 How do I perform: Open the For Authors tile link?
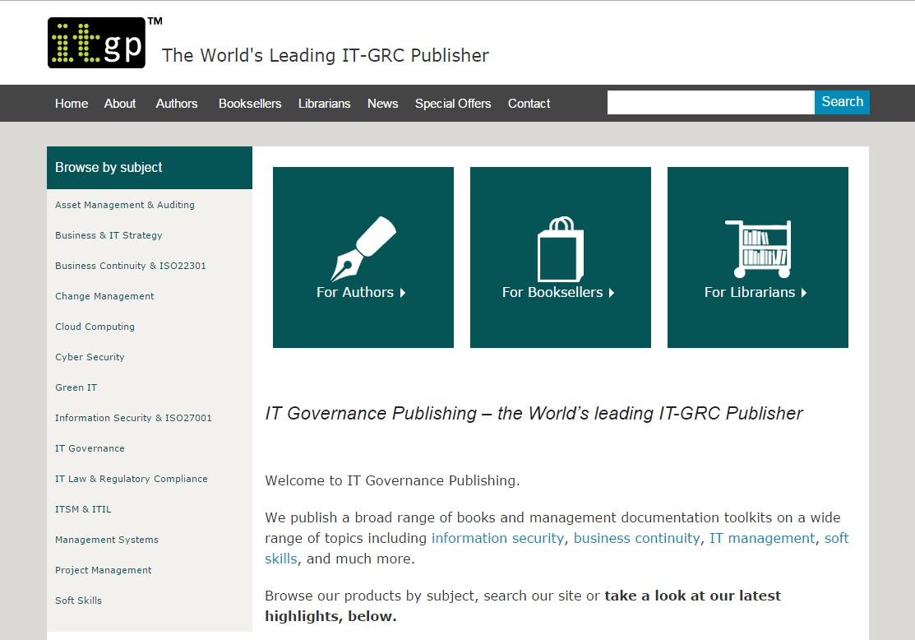pyautogui.click(x=360, y=292)
